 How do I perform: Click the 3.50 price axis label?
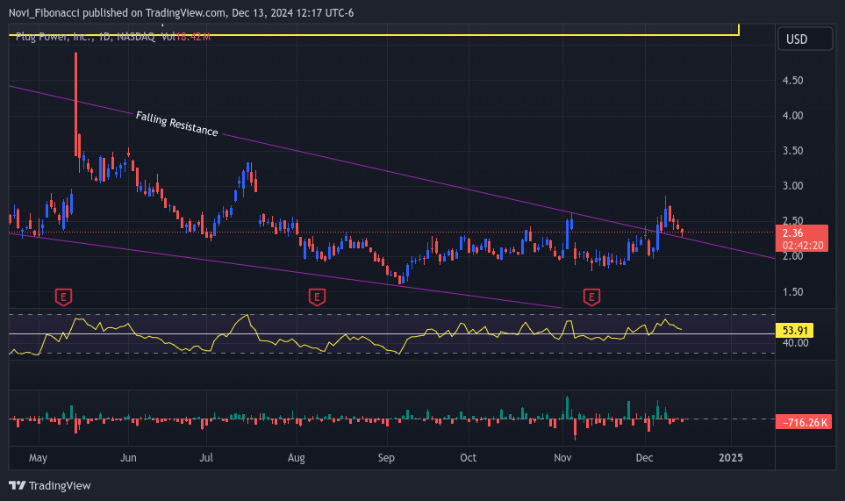[792, 150]
